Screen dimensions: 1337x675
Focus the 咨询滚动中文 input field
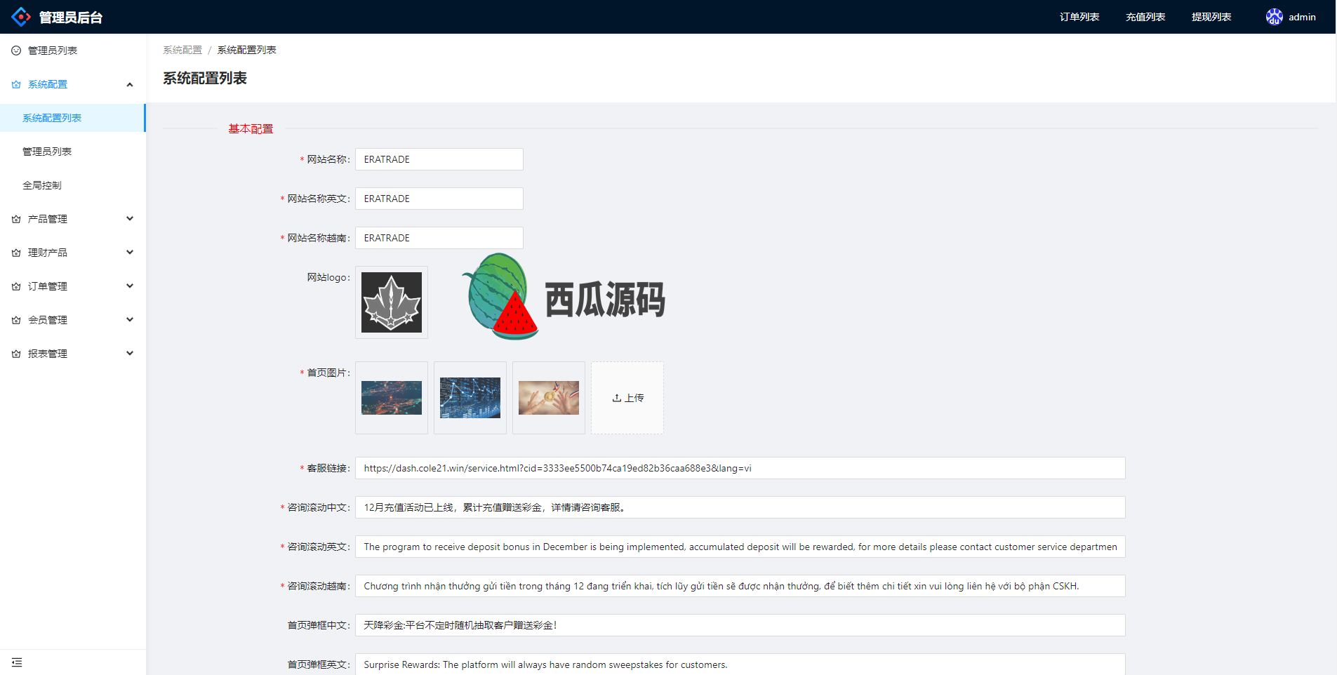tap(740, 507)
